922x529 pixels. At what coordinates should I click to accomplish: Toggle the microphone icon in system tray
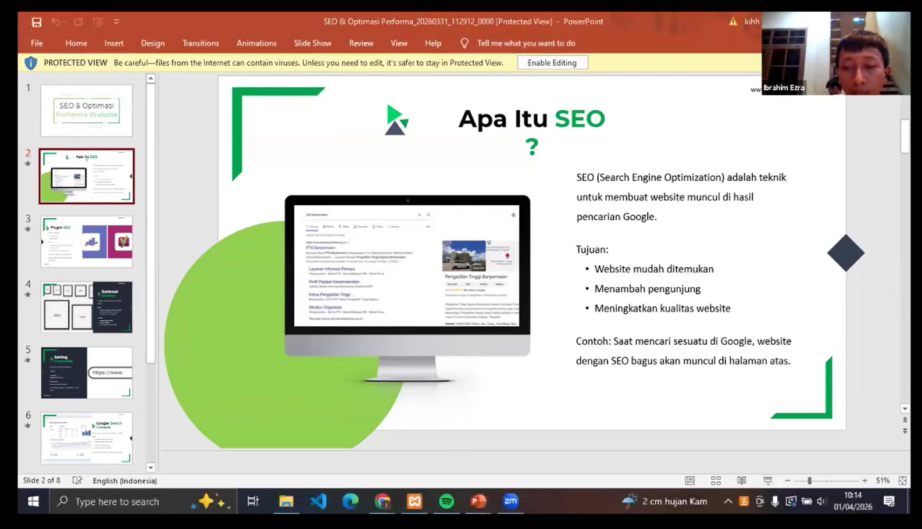pos(775,501)
